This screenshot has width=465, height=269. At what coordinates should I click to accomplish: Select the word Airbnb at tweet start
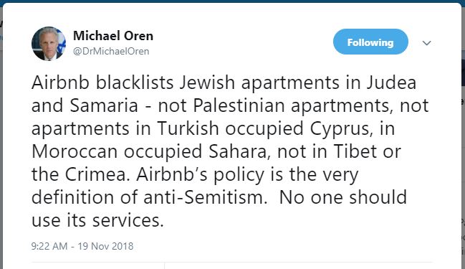60,82
